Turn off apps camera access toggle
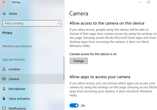 coord(74,106)
